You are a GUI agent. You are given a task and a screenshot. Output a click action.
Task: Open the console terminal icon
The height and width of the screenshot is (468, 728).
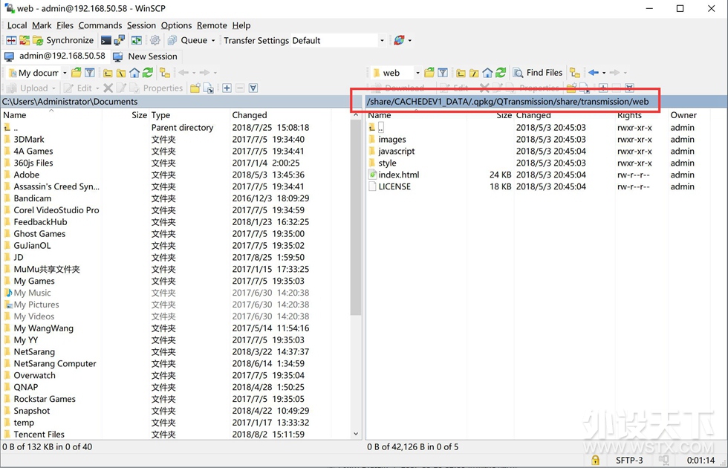pos(106,40)
